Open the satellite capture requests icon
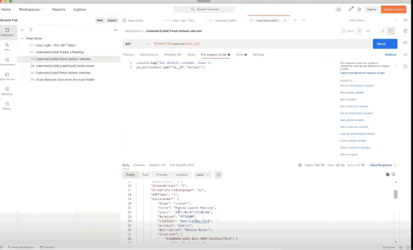 click(x=350, y=10)
